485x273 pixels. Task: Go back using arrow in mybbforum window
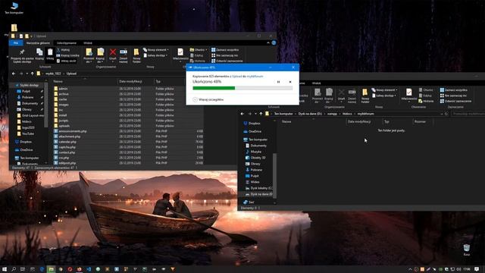tap(242, 114)
